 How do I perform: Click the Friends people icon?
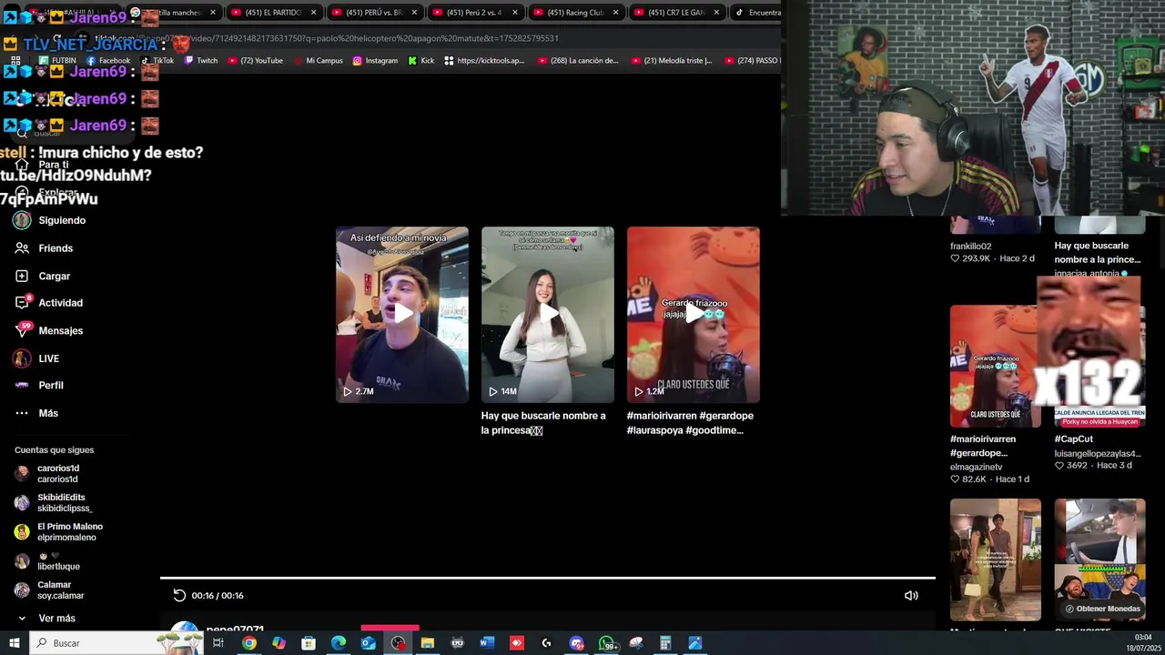tap(22, 248)
